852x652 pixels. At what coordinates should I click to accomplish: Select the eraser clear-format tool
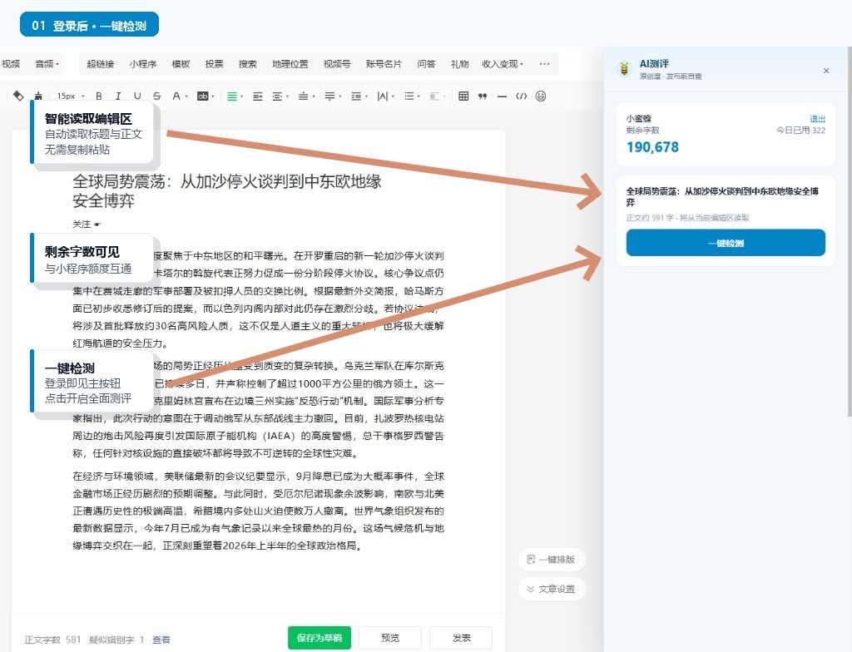pyautogui.click(x=18, y=96)
